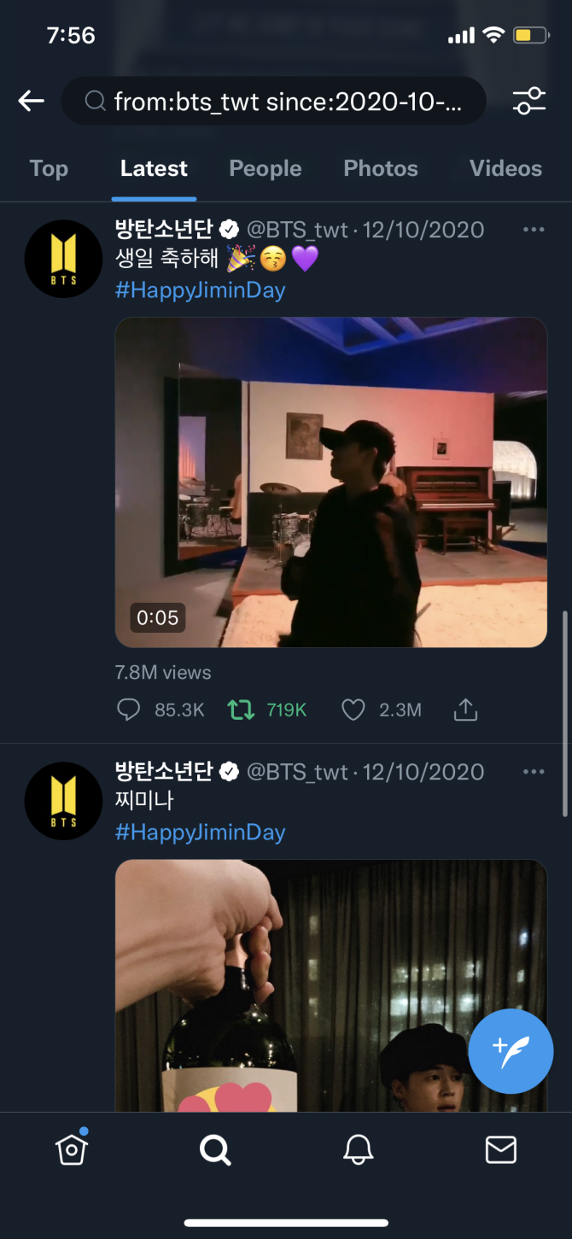Open search filter settings icon

tap(528, 102)
